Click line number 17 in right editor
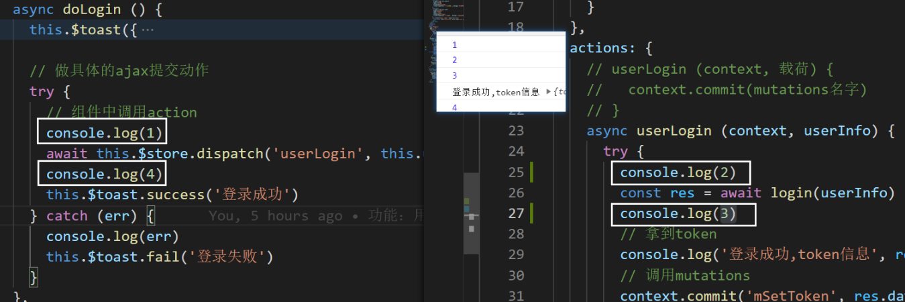The image size is (905, 302). [x=515, y=7]
